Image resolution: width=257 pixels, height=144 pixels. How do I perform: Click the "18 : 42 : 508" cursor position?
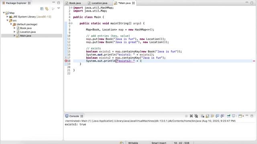tap(182, 143)
